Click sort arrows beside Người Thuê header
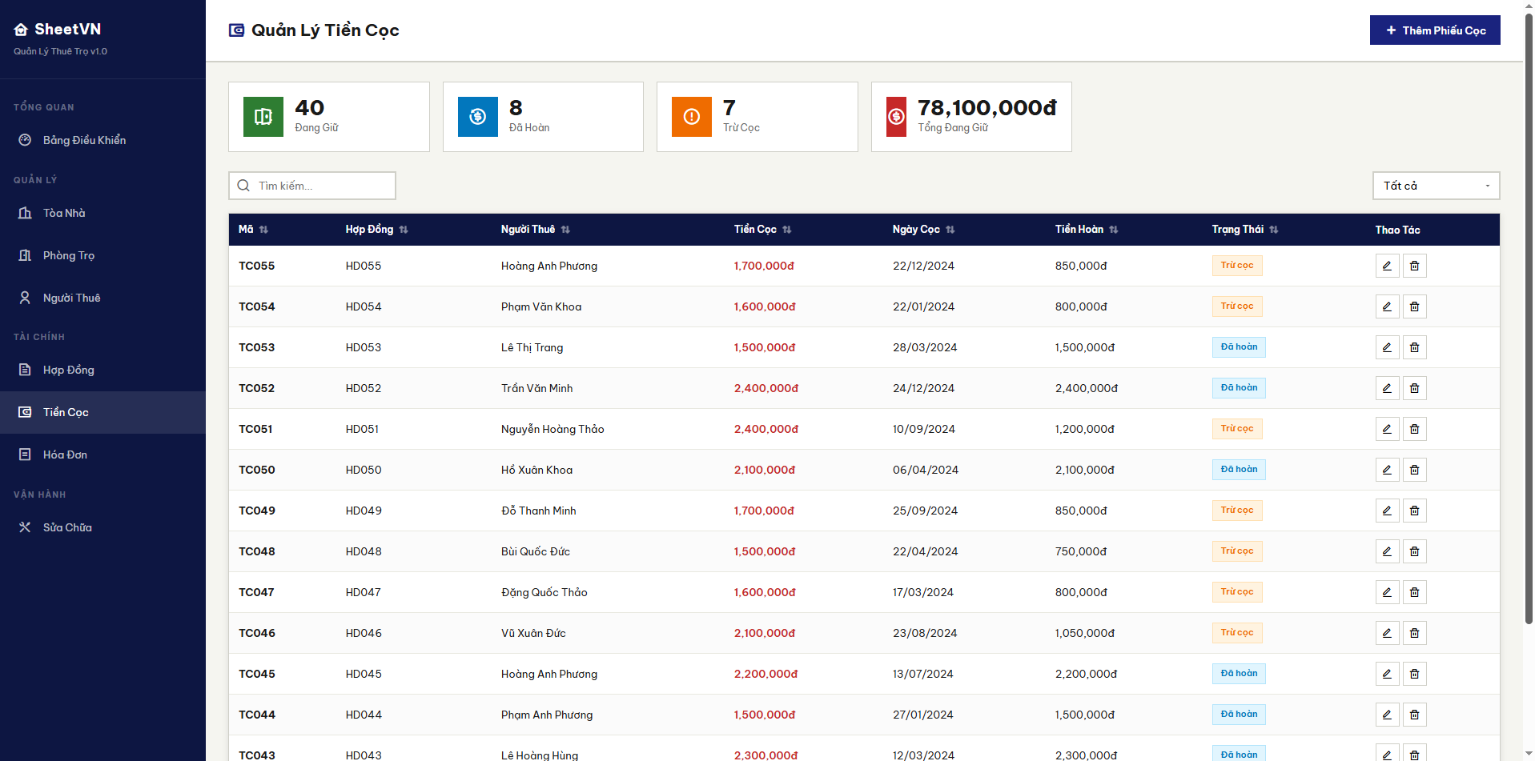Image resolution: width=1535 pixels, height=761 pixels. coord(565,230)
